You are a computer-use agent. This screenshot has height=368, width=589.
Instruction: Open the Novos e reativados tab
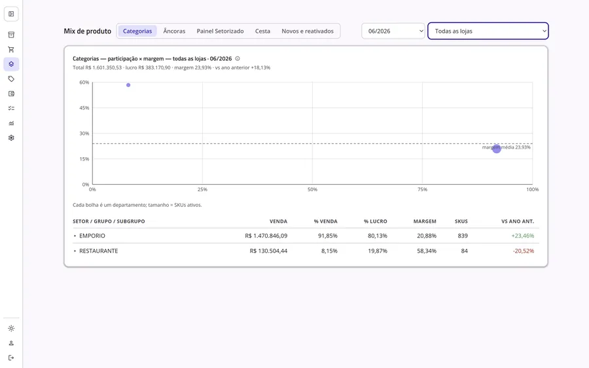pyautogui.click(x=308, y=31)
